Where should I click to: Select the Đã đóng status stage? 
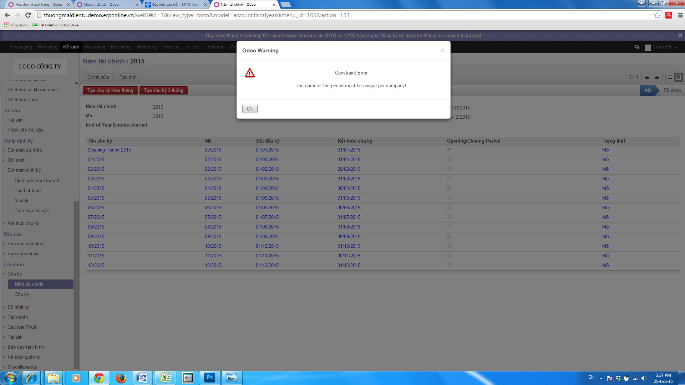pos(672,91)
